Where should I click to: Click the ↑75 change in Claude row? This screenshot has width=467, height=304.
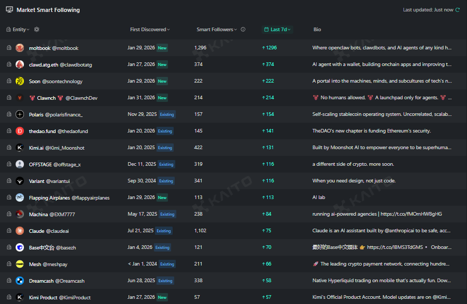(267, 230)
